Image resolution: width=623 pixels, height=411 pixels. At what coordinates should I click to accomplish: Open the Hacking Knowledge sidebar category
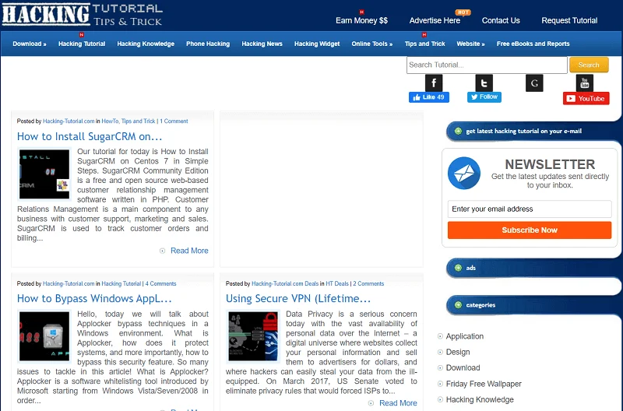point(480,400)
